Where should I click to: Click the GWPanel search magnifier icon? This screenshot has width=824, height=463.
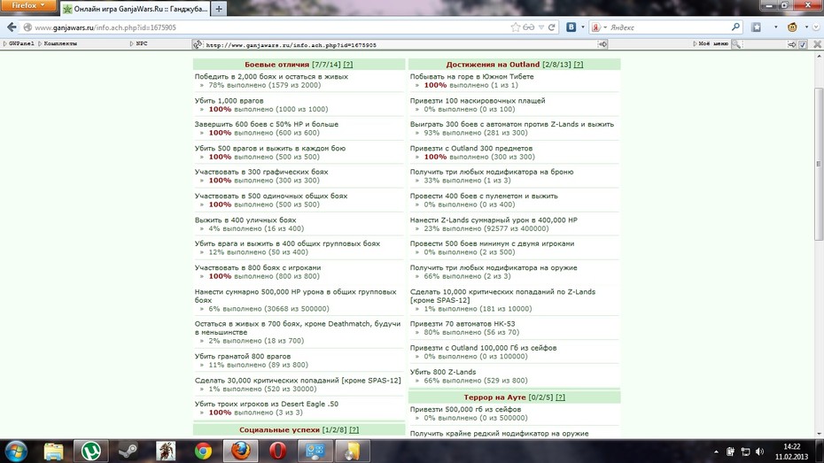(737, 44)
